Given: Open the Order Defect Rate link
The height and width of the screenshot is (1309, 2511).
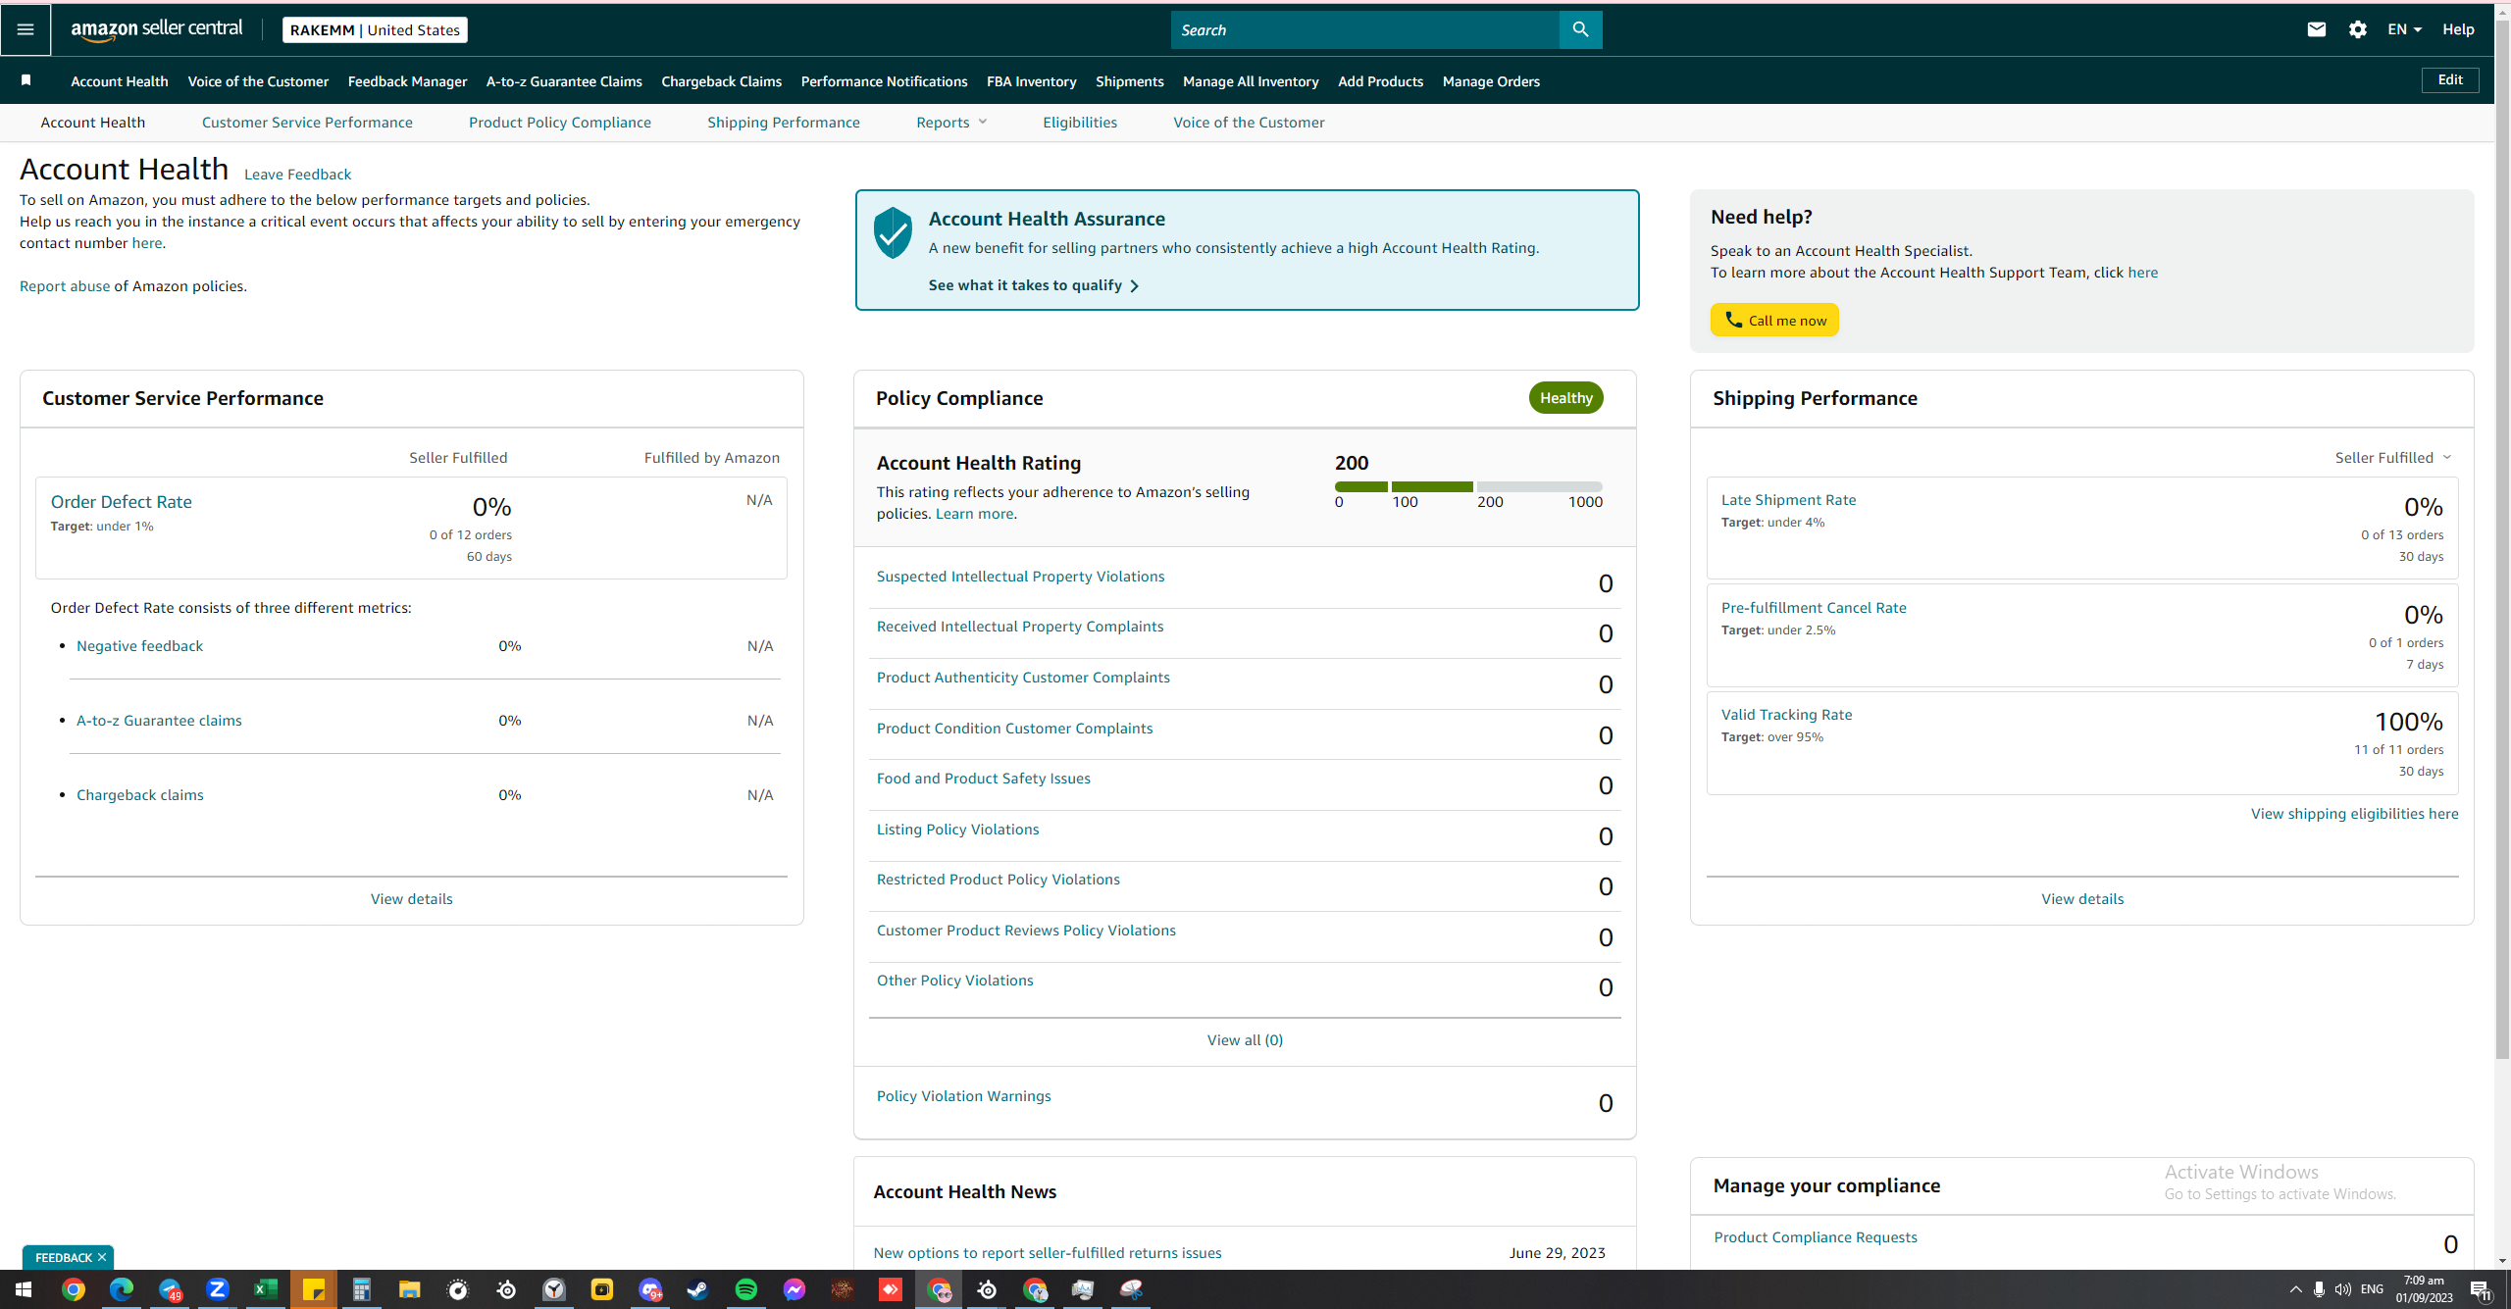Looking at the screenshot, I should tap(122, 502).
